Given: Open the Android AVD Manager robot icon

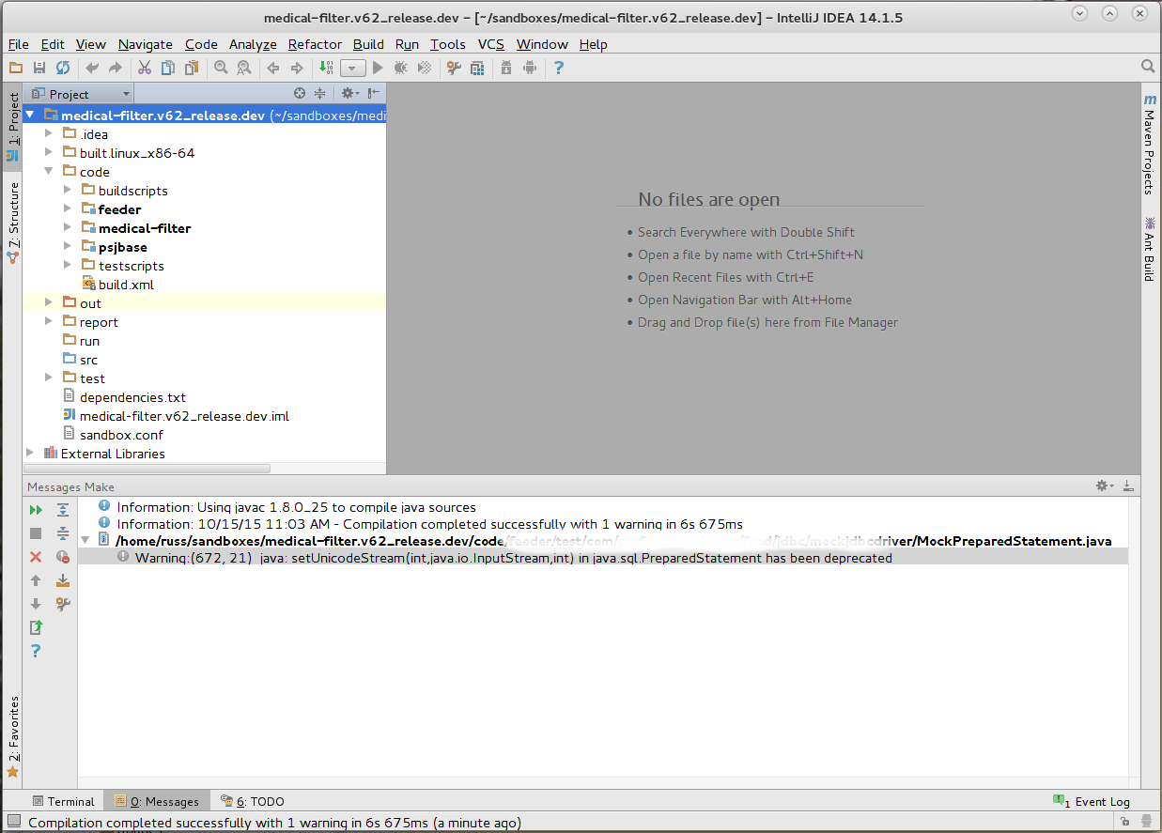Looking at the screenshot, I should pyautogui.click(x=530, y=68).
